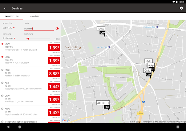Screen dimensions: 186x131
Task: Select the Shell map marker
Action: 148,61
